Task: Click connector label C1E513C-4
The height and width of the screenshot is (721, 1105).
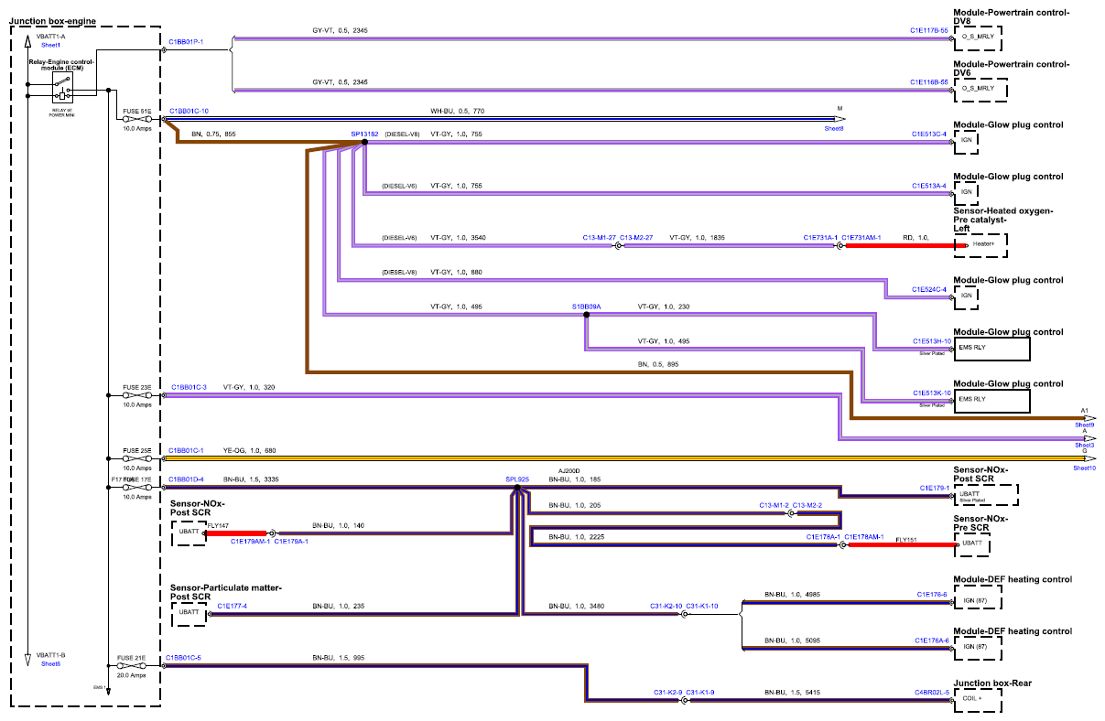Action: pos(928,134)
